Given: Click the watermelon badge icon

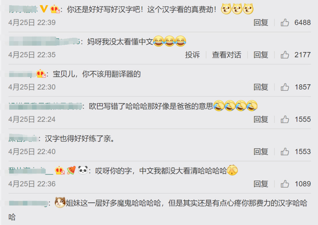Looking at the screenshot, I should [x=71, y=170].
